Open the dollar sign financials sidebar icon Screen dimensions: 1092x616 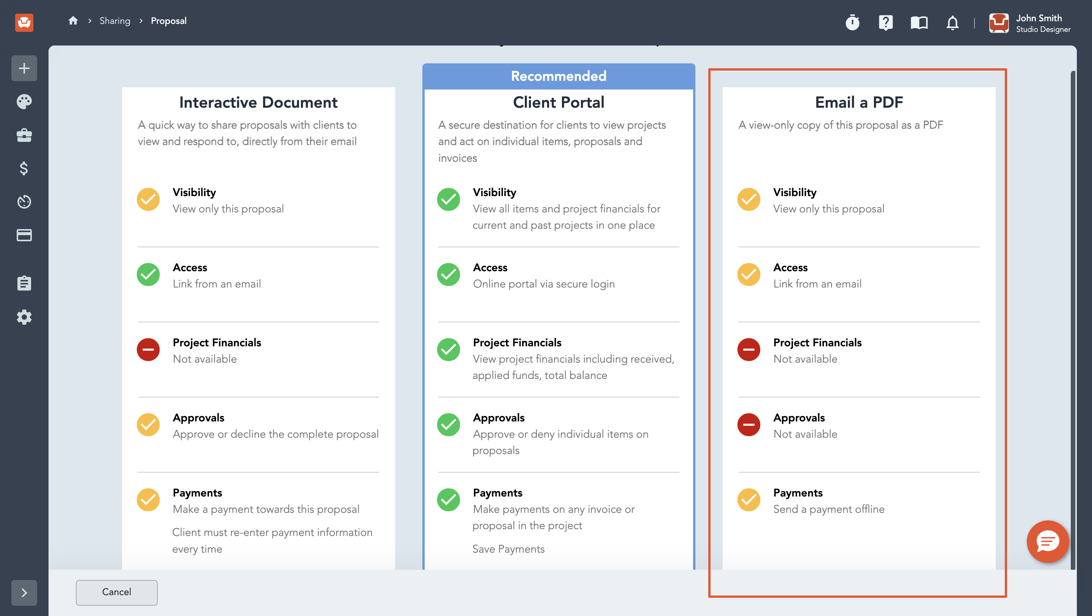click(24, 168)
